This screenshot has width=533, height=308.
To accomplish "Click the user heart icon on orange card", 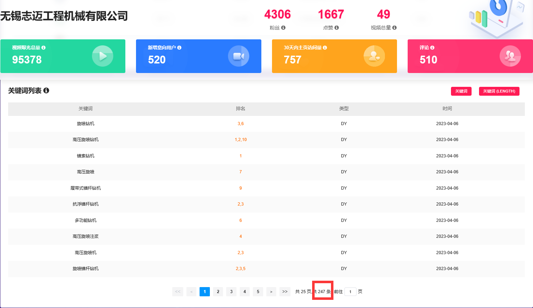I will tap(374, 56).
